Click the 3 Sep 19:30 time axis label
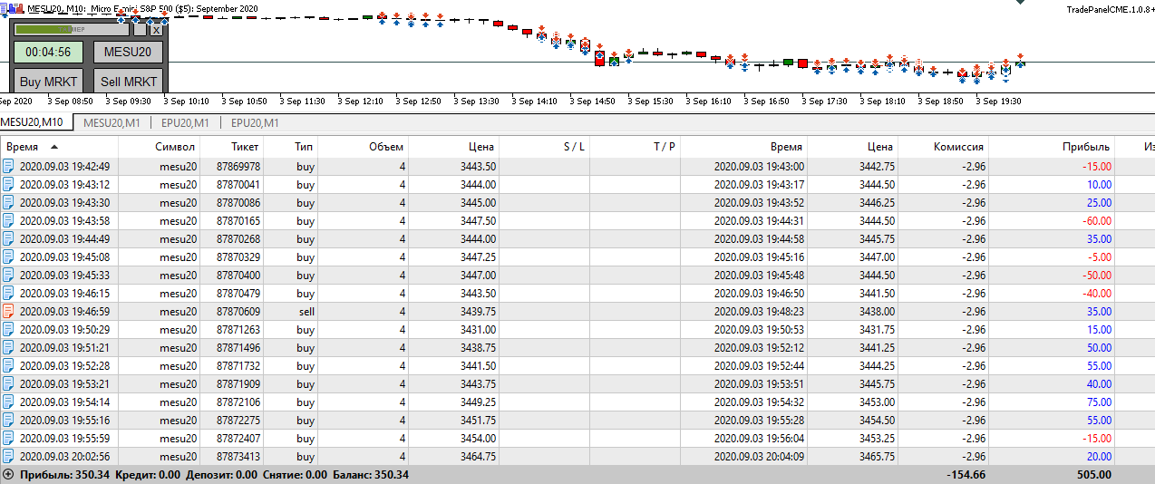This screenshot has height=484, width=1155. [997, 102]
